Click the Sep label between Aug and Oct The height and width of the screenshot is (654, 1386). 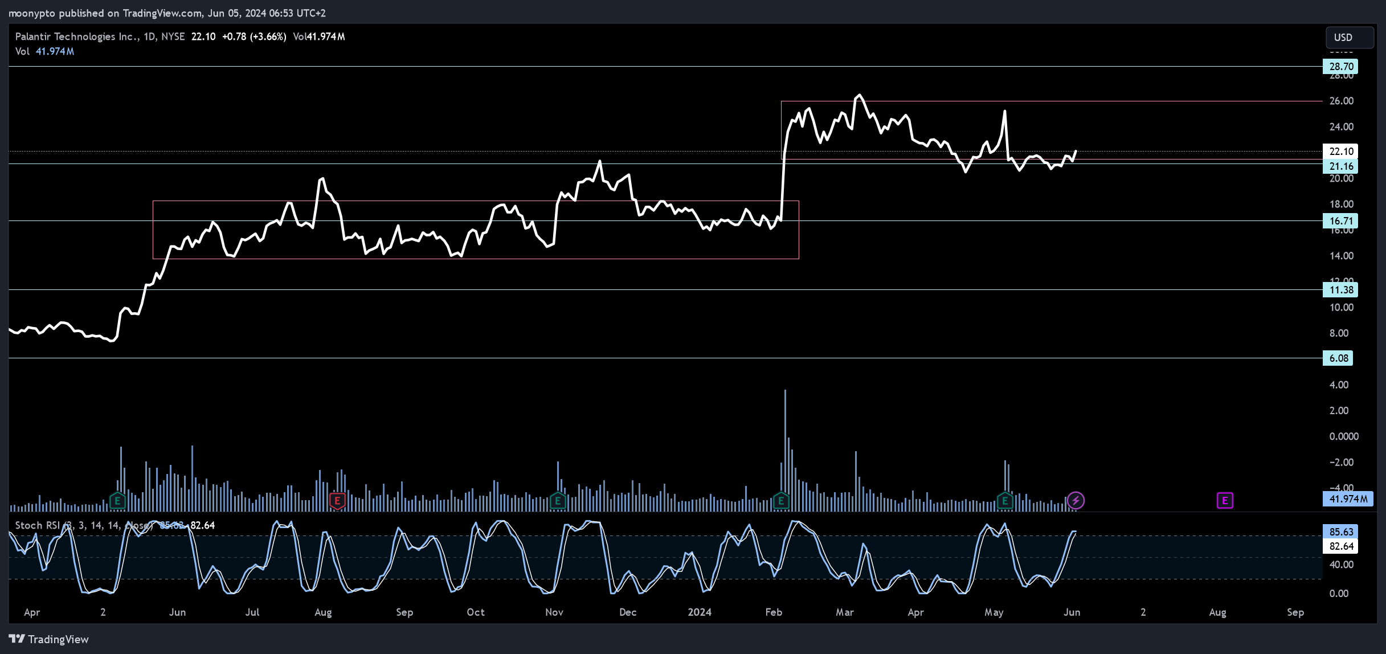point(404,612)
